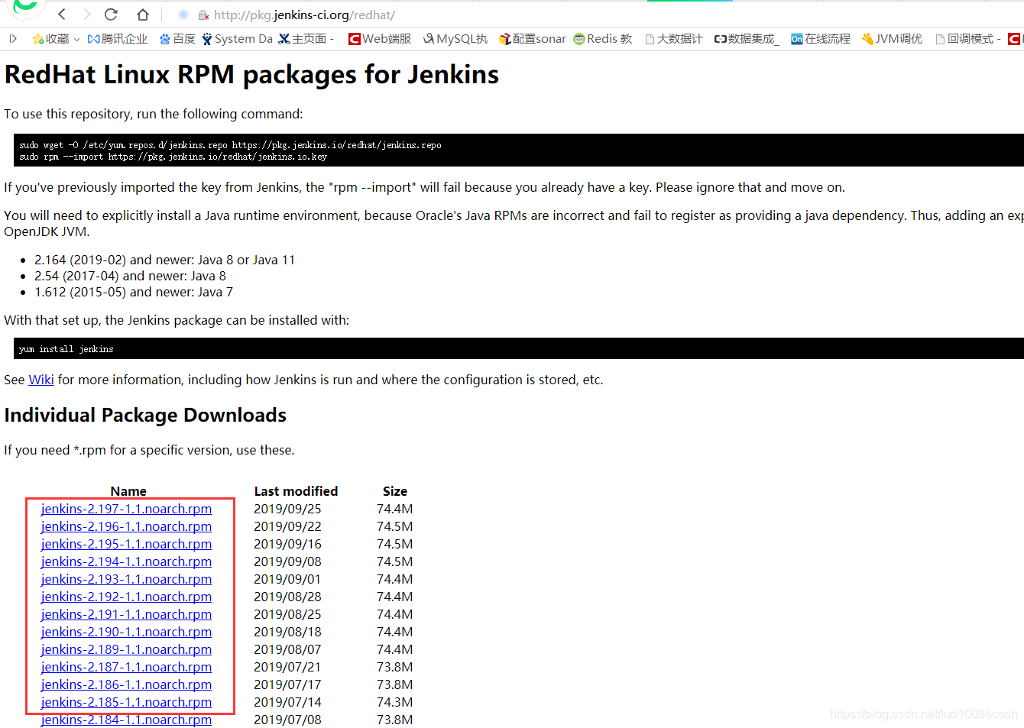This screenshot has height=728, width=1024.
Task: Go back to the previous page
Action: [x=62, y=15]
